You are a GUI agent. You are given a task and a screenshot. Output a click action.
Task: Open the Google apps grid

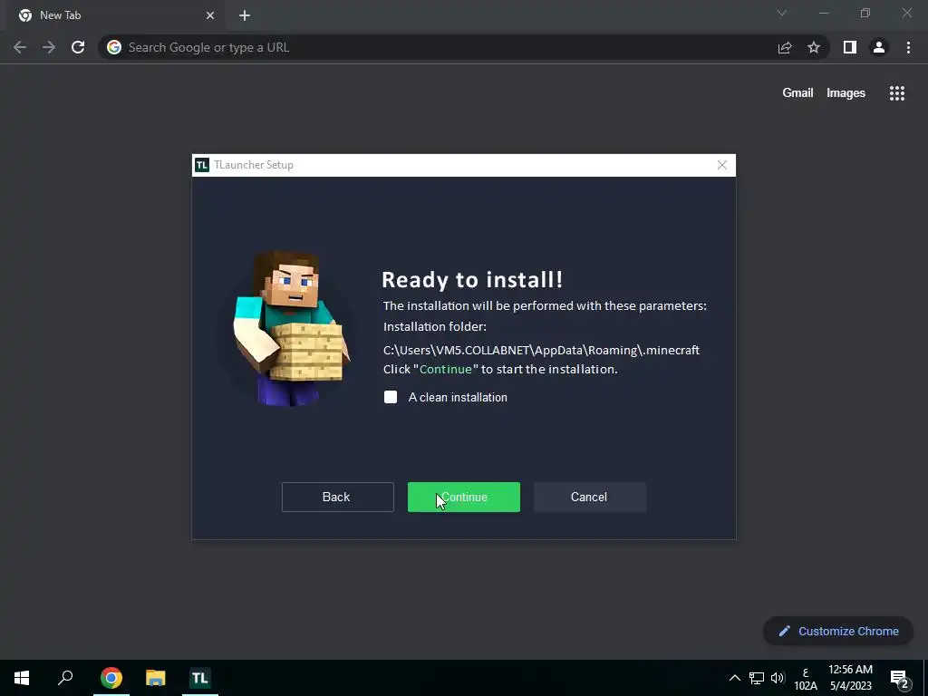click(897, 93)
